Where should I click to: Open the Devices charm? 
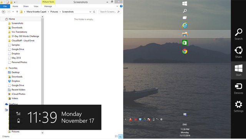[x=238, y=88]
